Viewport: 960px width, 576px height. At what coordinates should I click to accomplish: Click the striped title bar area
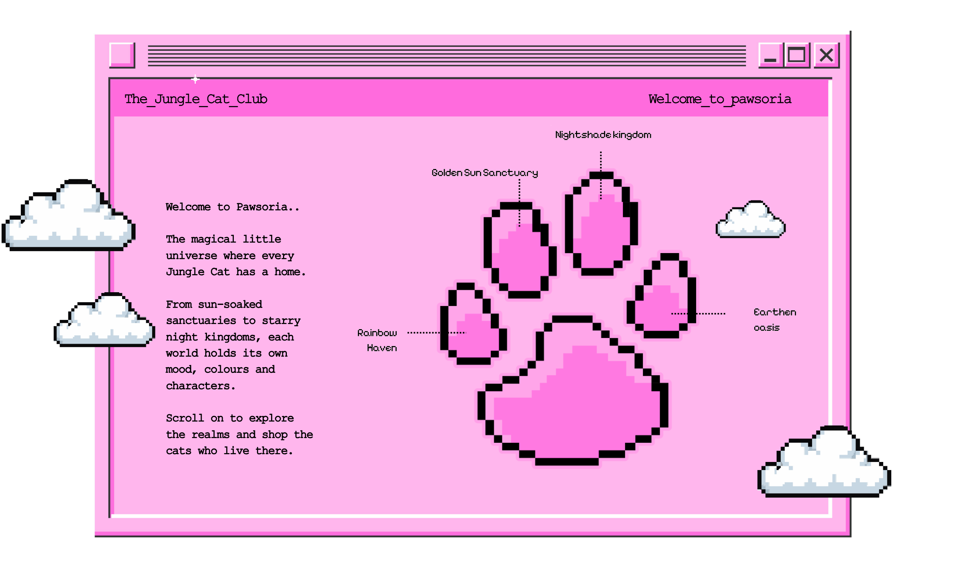(x=446, y=56)
